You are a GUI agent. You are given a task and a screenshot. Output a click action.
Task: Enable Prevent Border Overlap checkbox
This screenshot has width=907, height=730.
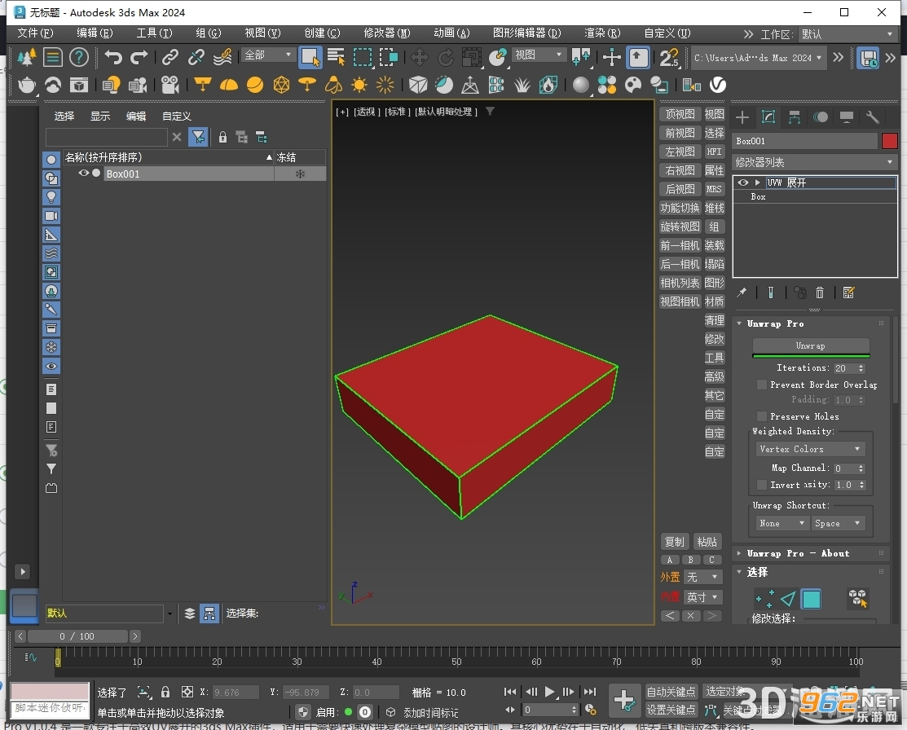point(762,385)
